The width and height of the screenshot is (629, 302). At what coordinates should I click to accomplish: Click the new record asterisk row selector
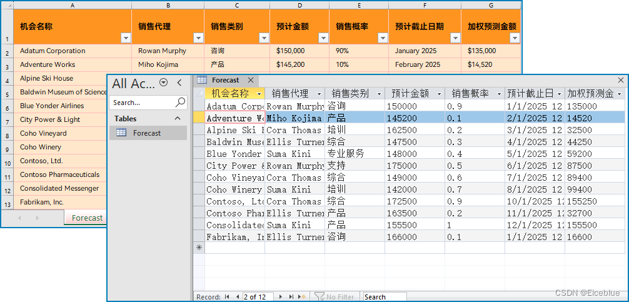[199, 248]
